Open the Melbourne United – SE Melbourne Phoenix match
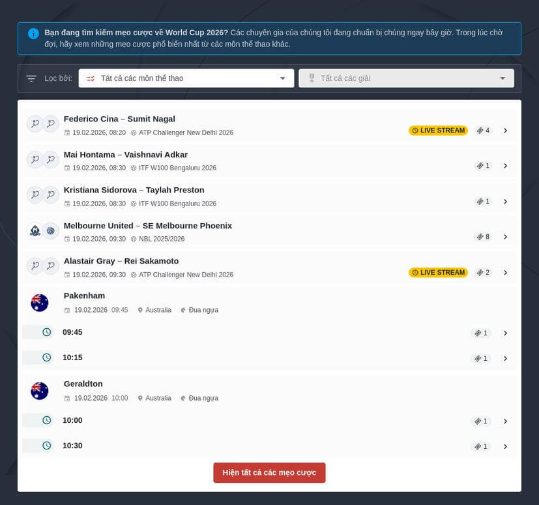539x505 pixels. [269, 232]
